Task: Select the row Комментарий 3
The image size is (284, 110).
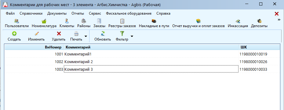Action: point(142,69)
